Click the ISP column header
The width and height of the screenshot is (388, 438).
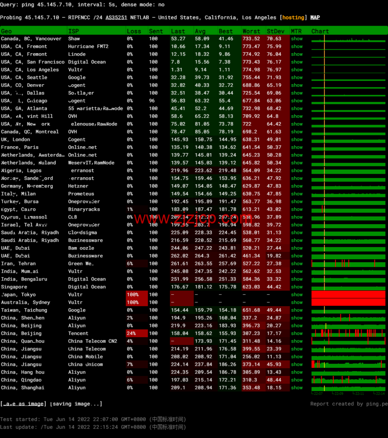73,31
